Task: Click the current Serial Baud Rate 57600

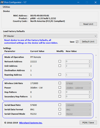Action: [x=33, y=105]
